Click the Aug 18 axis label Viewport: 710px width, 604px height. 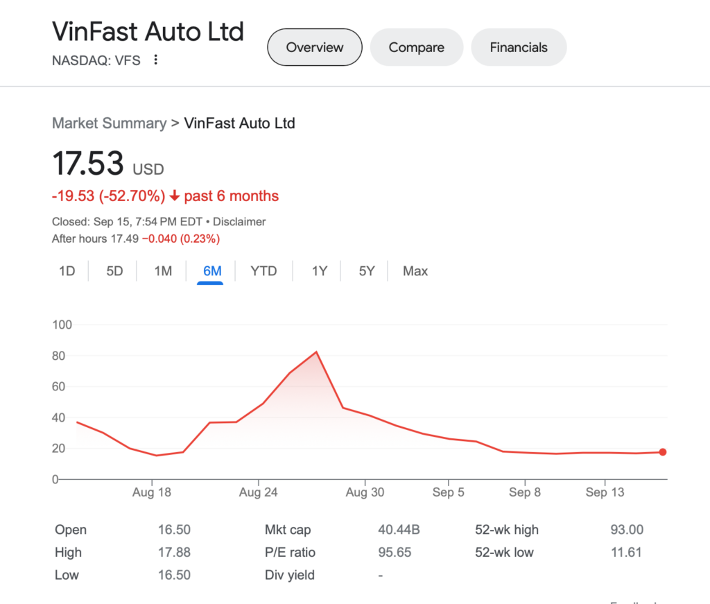click(x=152, y=492)
